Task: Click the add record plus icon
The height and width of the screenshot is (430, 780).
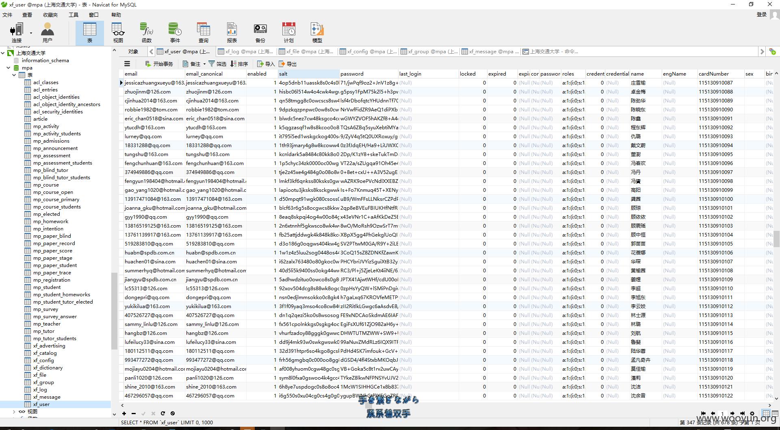Action: pyautogui.click(x=124, y=413)
